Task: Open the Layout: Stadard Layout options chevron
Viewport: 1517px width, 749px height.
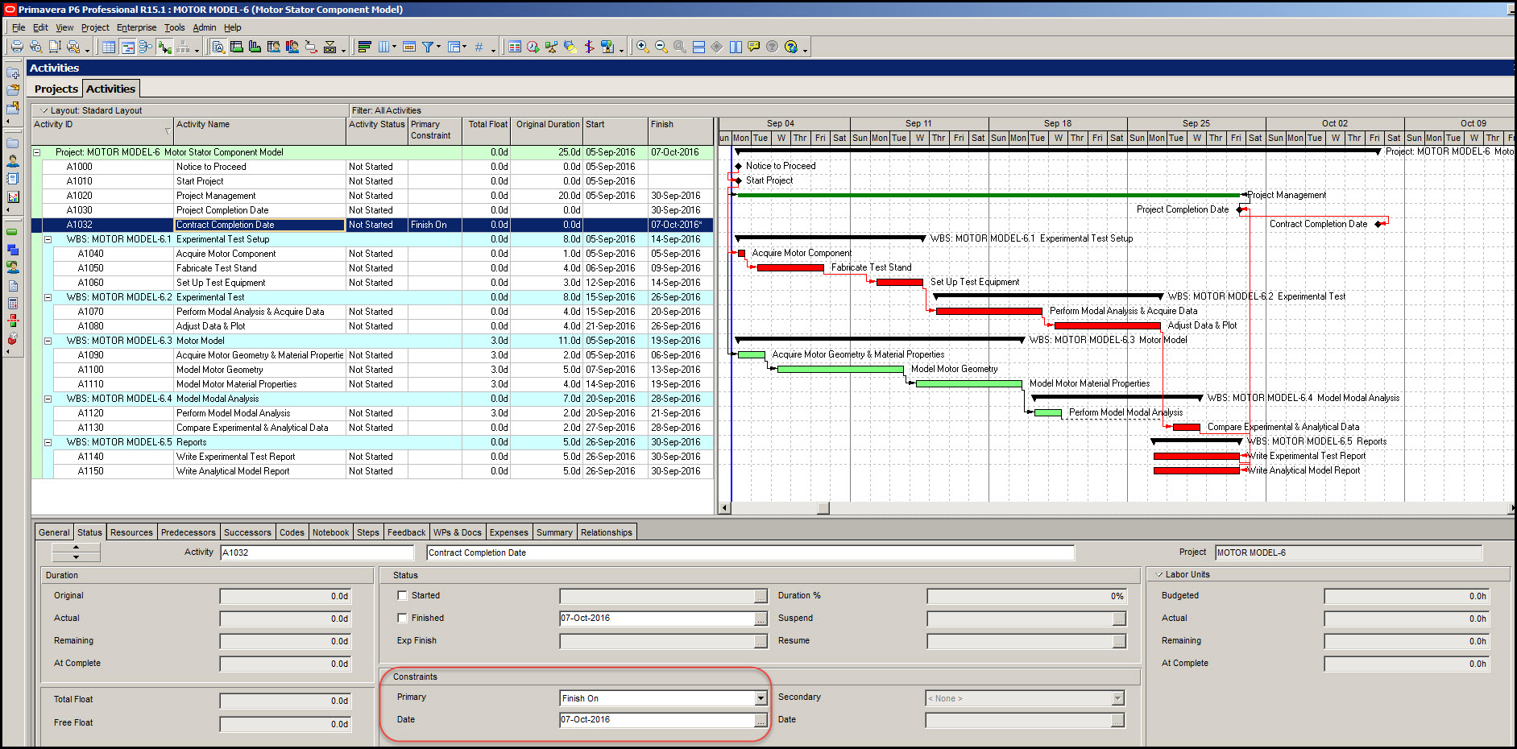Action: (x=44, y=110)
